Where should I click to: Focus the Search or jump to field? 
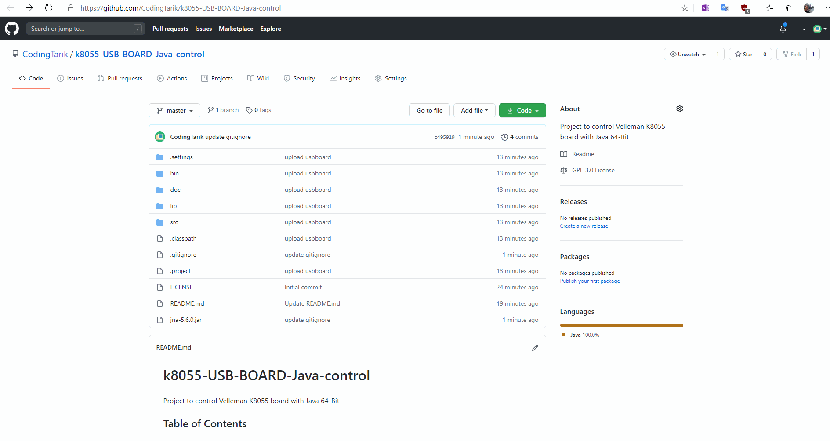coord(85,29)
